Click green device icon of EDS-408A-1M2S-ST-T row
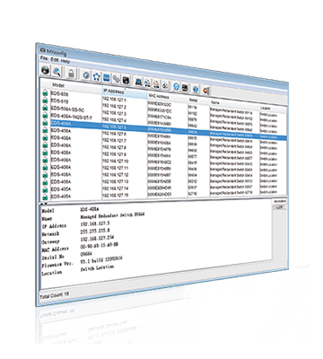The image size is (323, 359). (45, 116)
